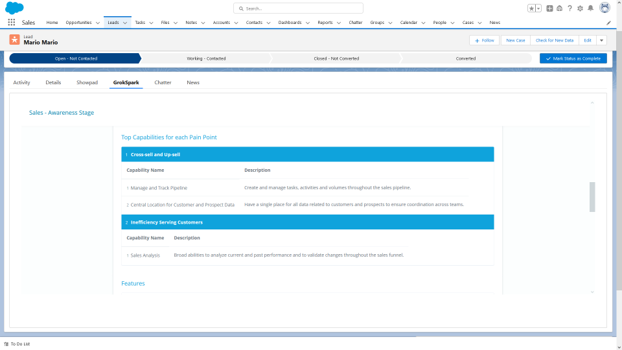
Task: Click Mark Status as Complete
Action: (x=573, y=58)
